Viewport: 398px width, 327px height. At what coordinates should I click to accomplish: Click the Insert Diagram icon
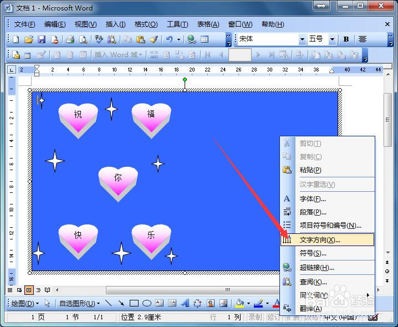(x=197, y=303)
